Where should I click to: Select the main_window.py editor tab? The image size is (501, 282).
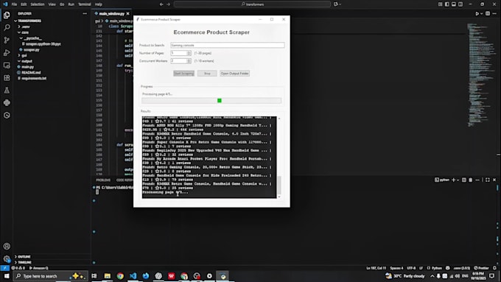[111, 14]
